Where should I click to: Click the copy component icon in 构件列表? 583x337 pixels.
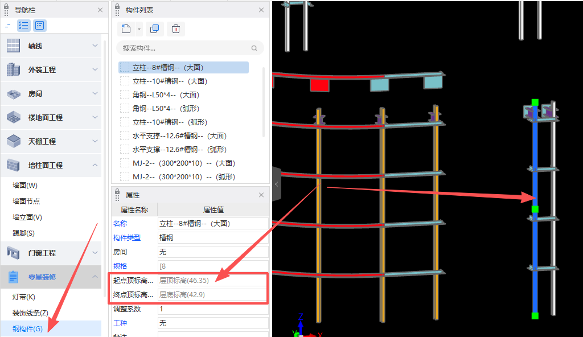tap(154, 29)
